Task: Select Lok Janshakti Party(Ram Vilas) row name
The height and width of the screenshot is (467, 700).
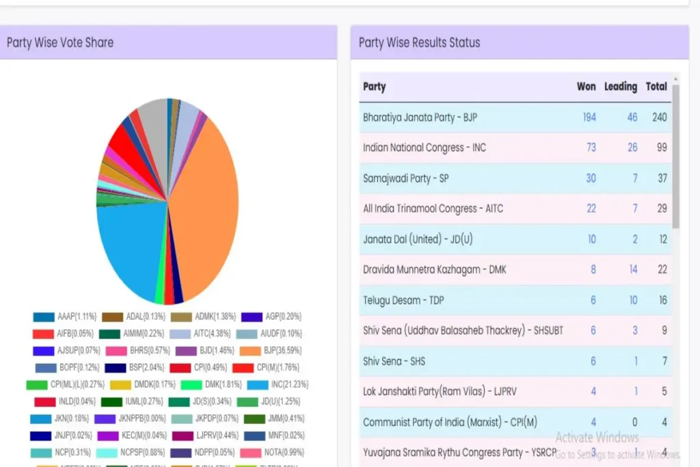Action: (x=440, y=392)
